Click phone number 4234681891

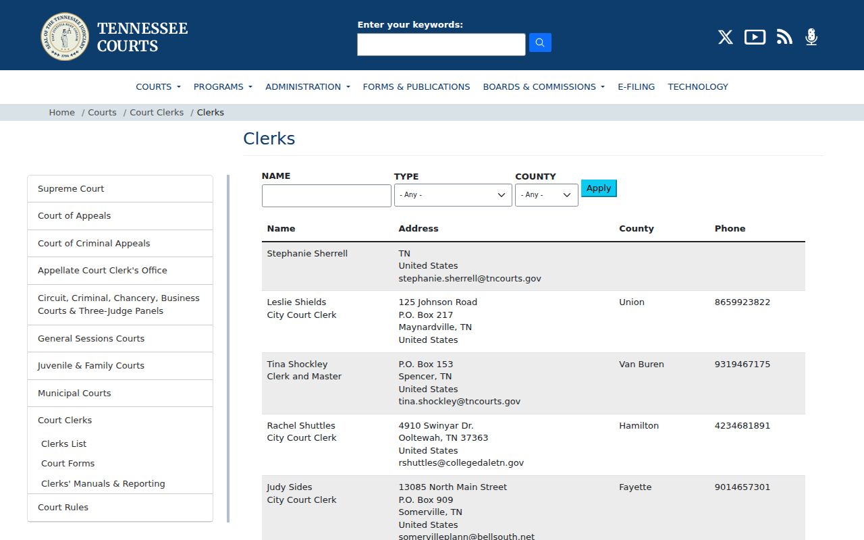click(x=742, y=426)
